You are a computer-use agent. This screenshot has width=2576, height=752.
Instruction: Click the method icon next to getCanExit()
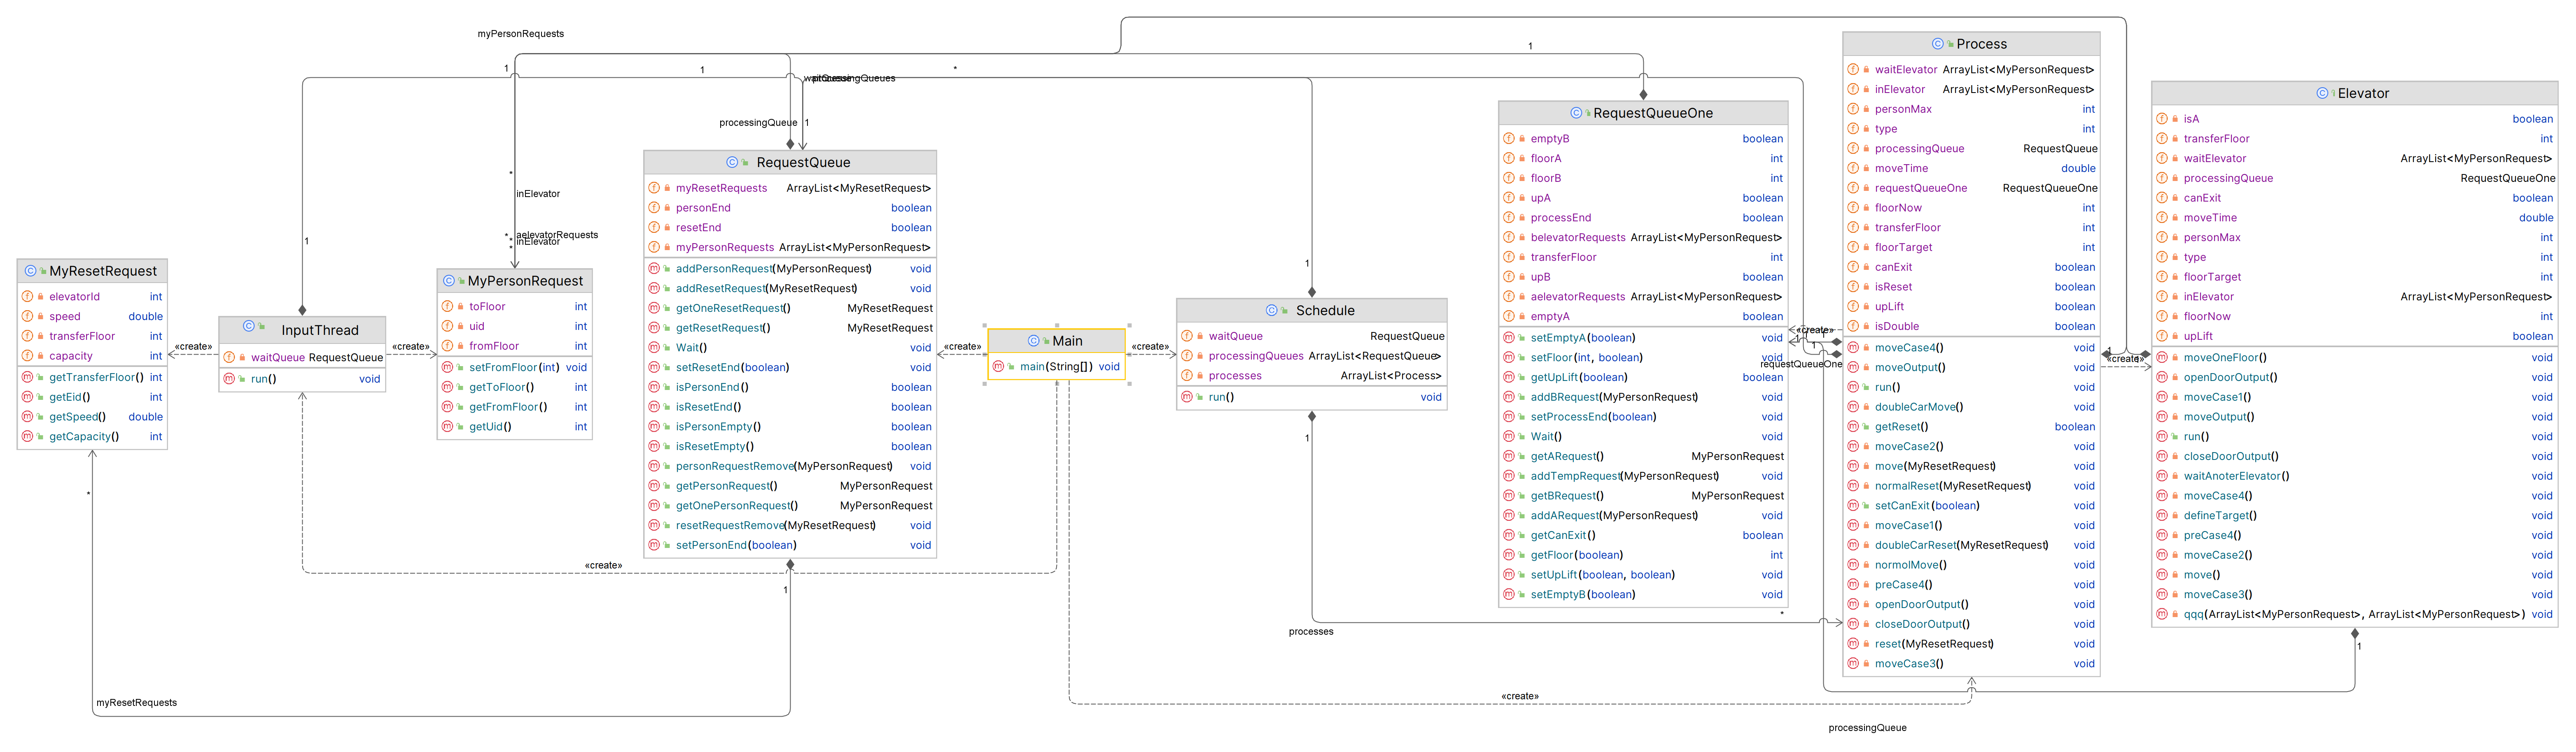1509,535
